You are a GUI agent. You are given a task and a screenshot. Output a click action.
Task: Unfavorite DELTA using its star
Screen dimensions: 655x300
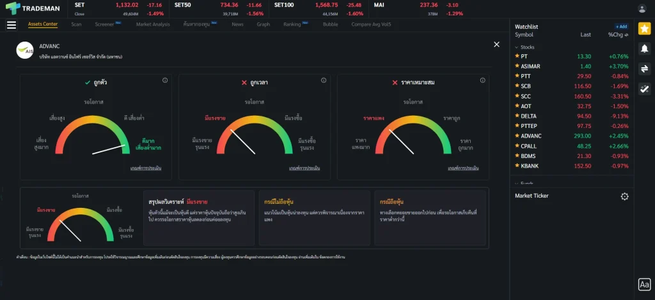coord(517,116)
